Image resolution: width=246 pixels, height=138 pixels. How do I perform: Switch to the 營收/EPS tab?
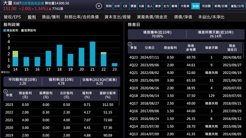12,17
